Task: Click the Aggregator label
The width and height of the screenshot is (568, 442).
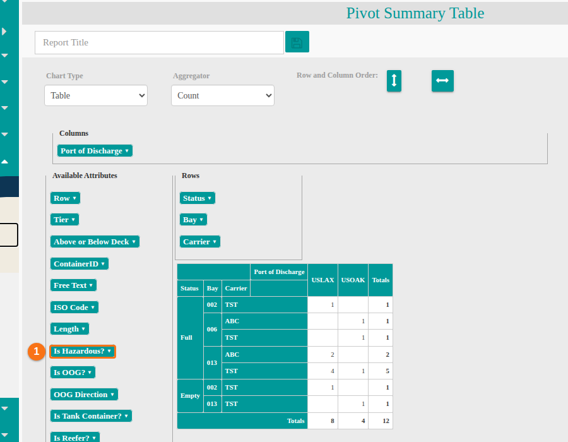Action: pyautogui.click(x=191, y=76)
